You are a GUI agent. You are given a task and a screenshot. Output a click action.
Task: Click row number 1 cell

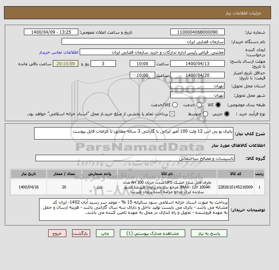point(259,187)
